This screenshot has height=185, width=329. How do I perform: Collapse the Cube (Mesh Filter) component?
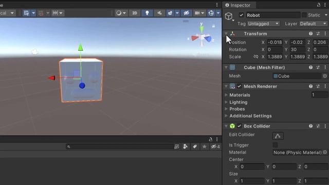[x=226, y=67]
